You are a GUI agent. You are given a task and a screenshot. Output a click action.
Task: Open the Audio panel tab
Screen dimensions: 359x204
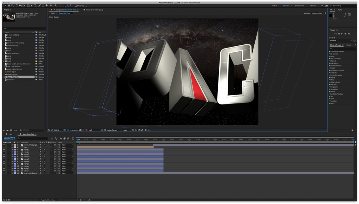coord(340,10)
